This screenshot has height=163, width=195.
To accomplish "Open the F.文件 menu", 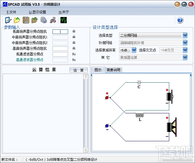I will (x=11, y=12).
